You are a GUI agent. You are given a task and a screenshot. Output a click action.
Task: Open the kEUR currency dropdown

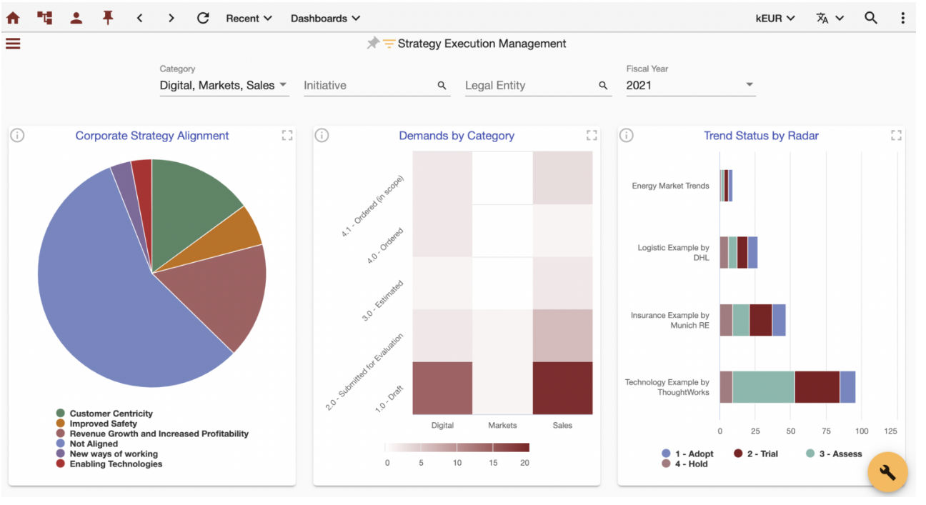click(775, 18)
